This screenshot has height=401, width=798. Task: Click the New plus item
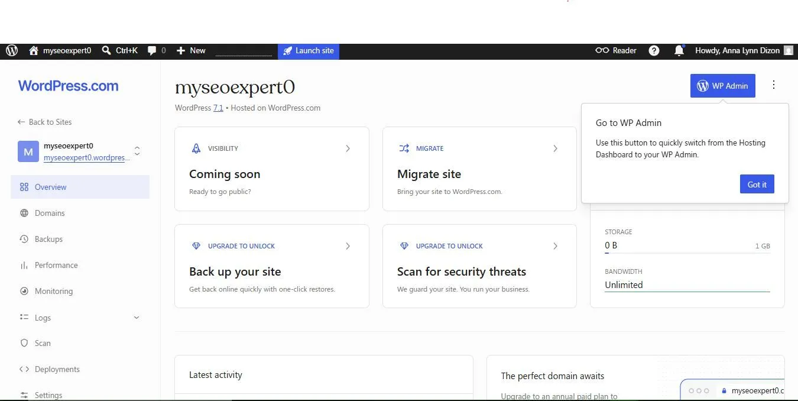point(191,51)
